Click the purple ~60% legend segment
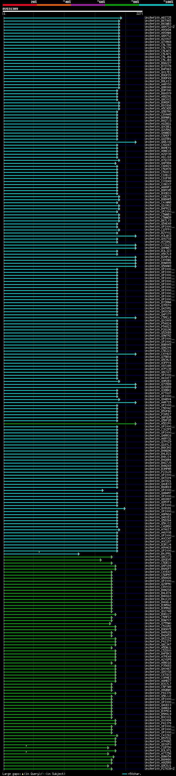 coord(88,5)
